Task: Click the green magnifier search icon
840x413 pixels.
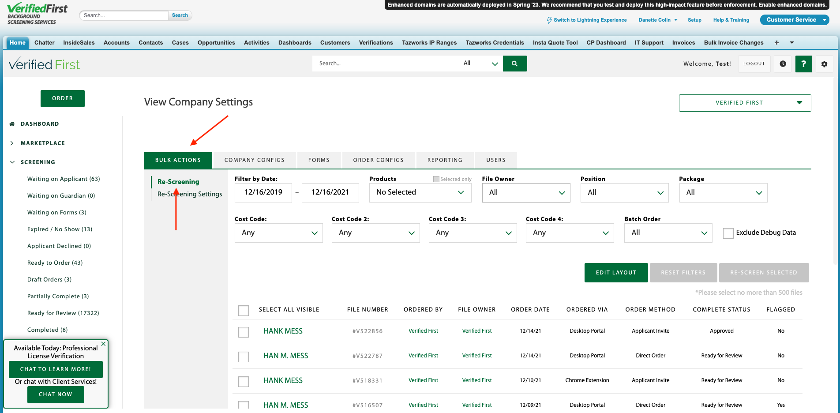Action: [515, 64]
